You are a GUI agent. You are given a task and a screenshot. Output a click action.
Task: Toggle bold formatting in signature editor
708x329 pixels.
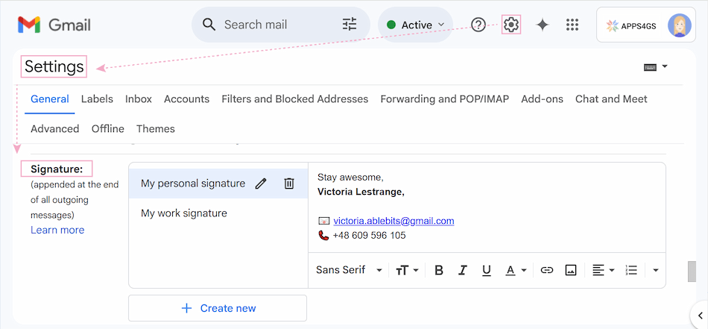pyautogui.click(x=438, y=270)
